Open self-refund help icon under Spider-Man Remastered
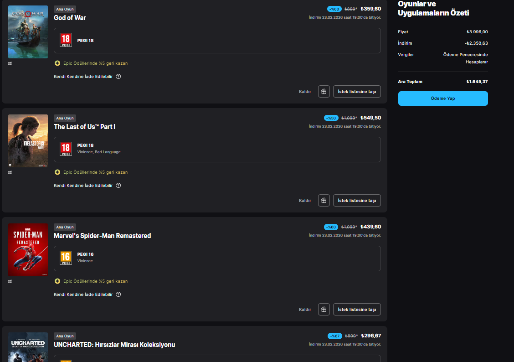Screen dimensions: 514x362 point(118,294)
